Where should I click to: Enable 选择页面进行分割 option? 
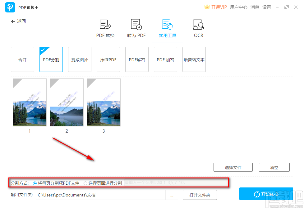coord(85,183)
